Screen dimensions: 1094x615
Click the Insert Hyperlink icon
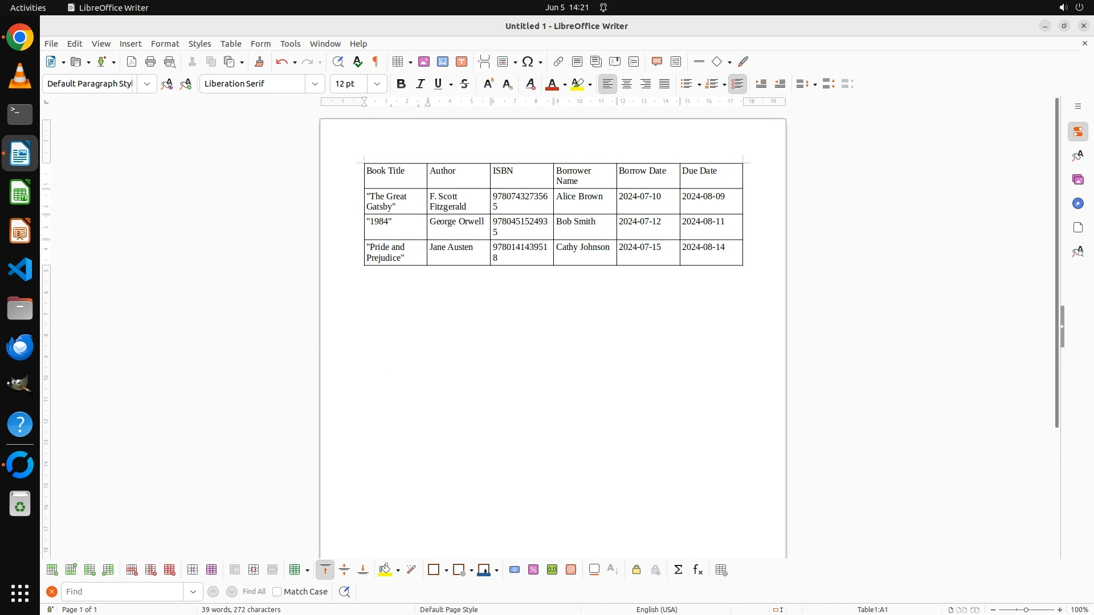tap(558, 61)
